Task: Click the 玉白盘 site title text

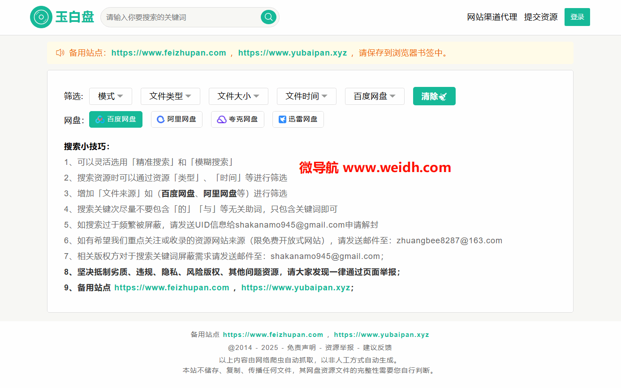Action: point(75,17)
